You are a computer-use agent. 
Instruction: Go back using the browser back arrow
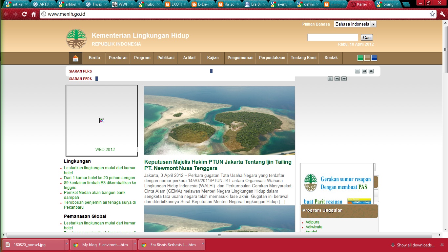coord(6,14)
